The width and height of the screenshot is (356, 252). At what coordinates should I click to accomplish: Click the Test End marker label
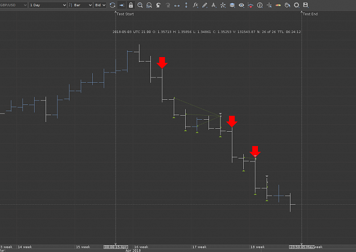tap(310, 14)
